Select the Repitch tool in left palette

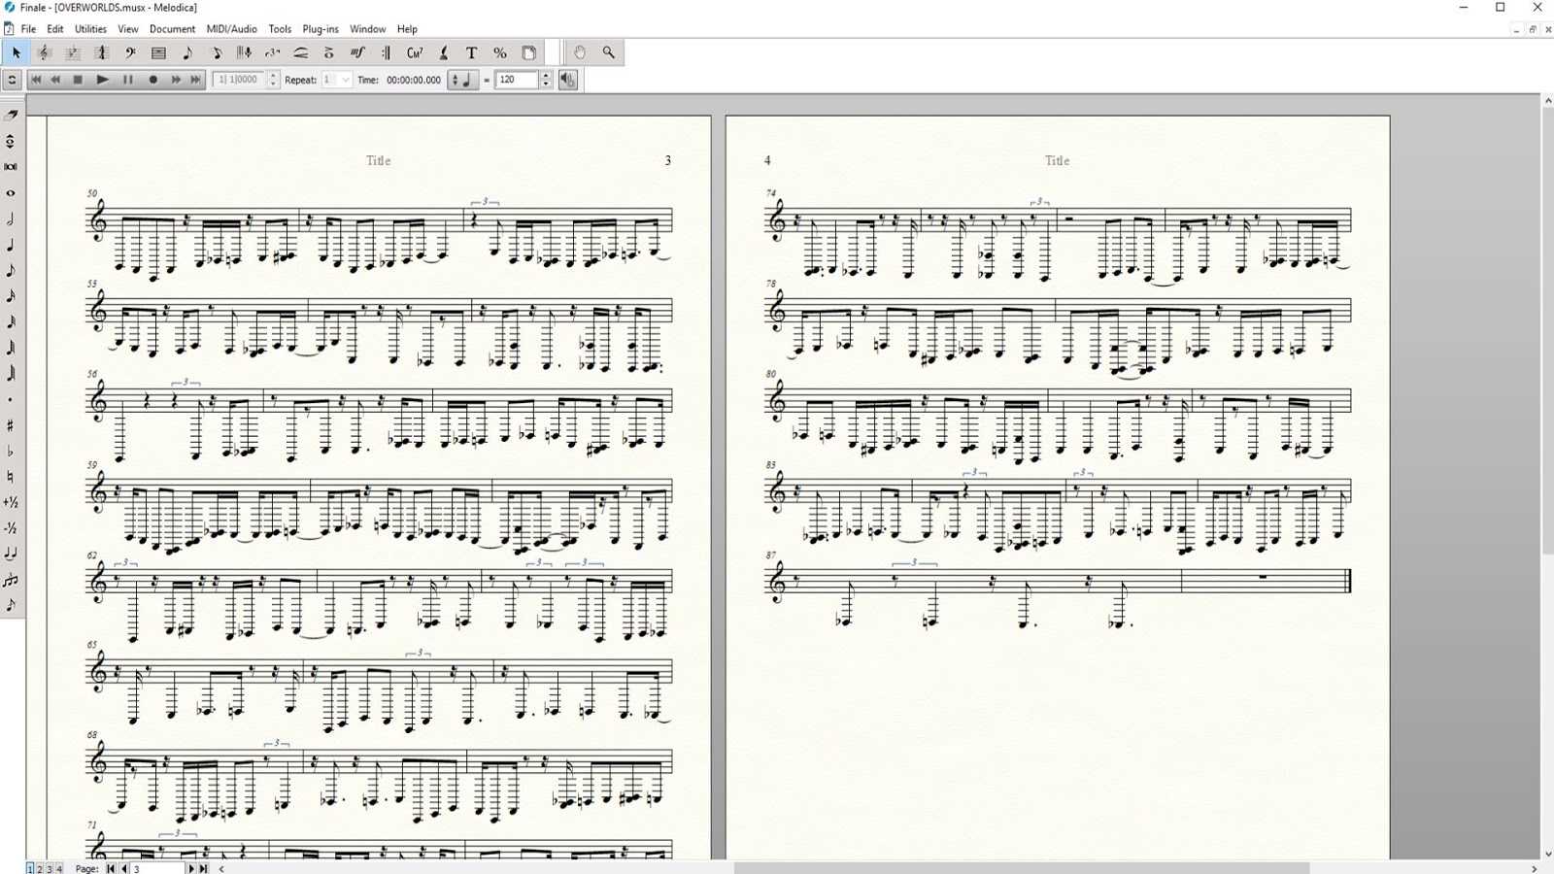tap(12, 141)
